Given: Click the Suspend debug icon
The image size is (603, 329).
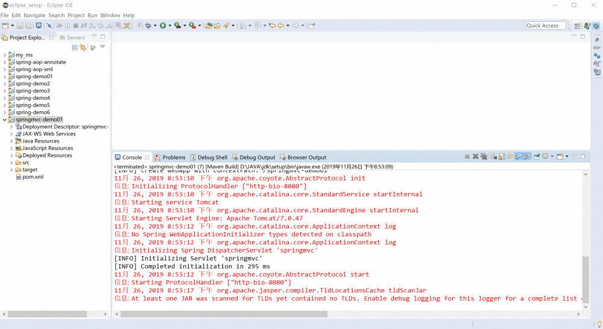Looking at the screenshot, I should (x=68, y=26).
